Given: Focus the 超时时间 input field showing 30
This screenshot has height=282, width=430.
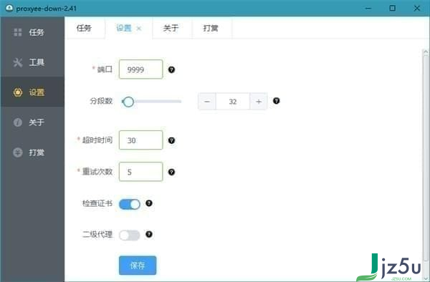Looking at the screenshot, I should pyautogui.click(x=141, y=140).
